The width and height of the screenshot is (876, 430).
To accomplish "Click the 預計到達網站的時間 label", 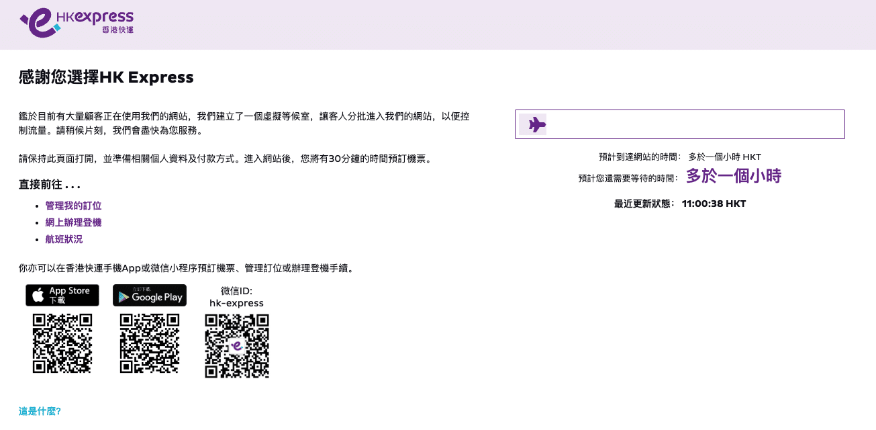I will 640,157.
